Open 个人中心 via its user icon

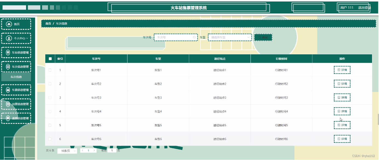click(x=9, y=38)
